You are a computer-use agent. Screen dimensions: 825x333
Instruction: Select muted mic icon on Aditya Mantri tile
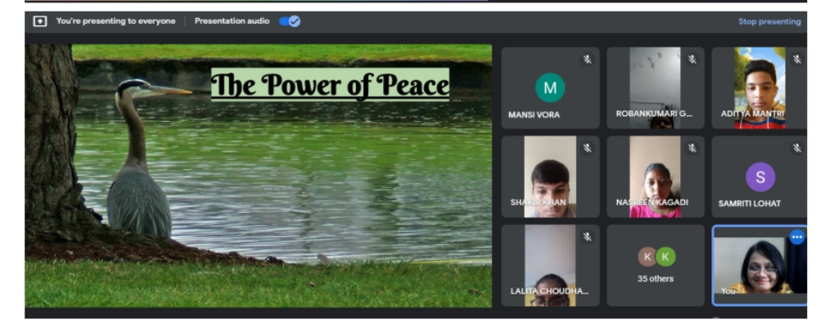pos(796,60)
